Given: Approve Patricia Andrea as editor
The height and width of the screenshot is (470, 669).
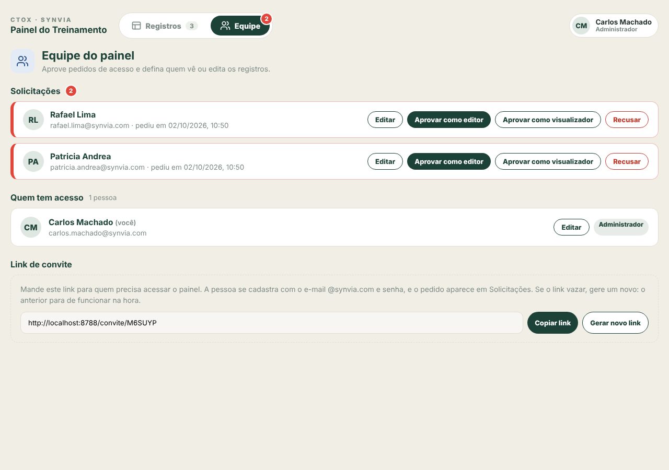Looking at the screenshot, I should click(x=449, y=161).
